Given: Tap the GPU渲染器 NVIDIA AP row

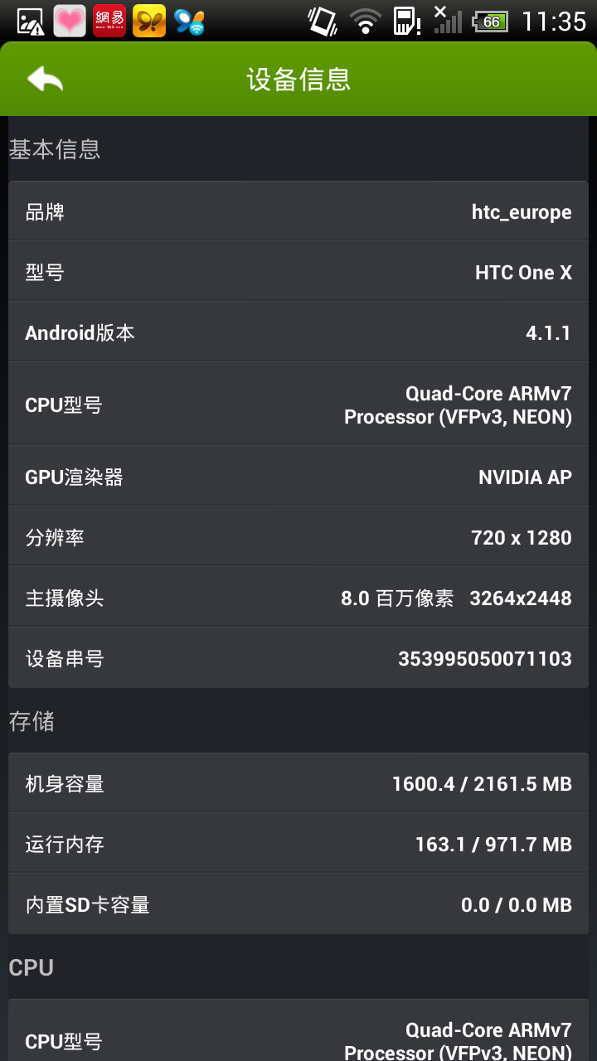Looking at the screenshot, I should tap(298, 477).
